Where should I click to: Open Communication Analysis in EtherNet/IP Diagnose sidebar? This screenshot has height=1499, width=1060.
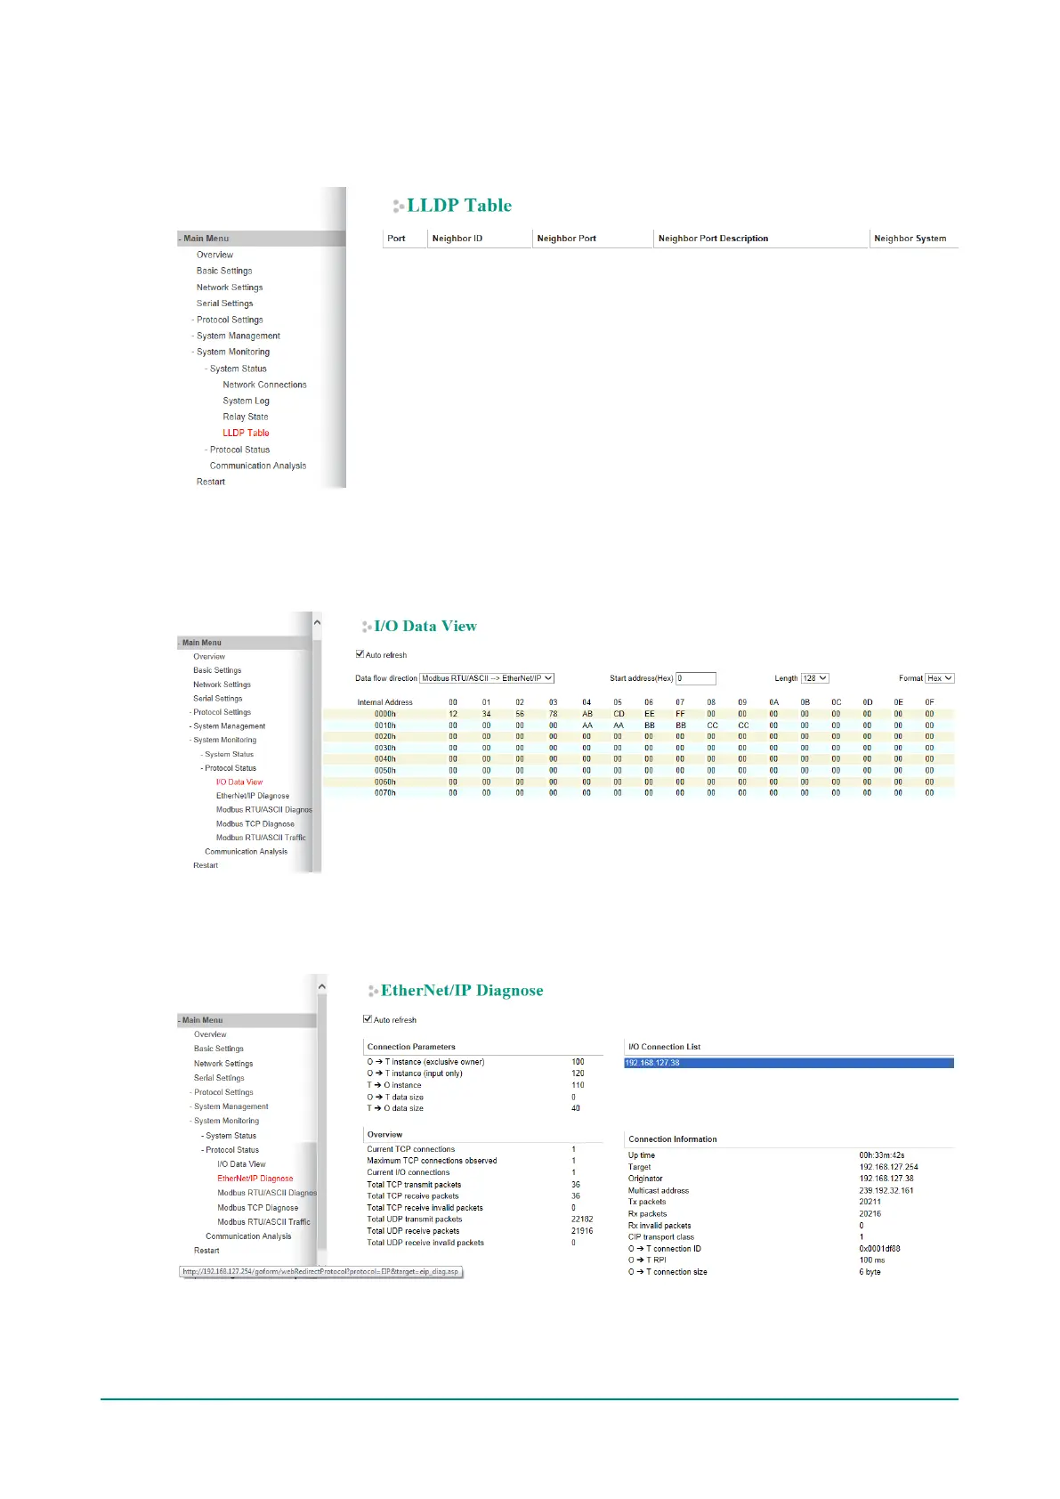click(248, 1236)
